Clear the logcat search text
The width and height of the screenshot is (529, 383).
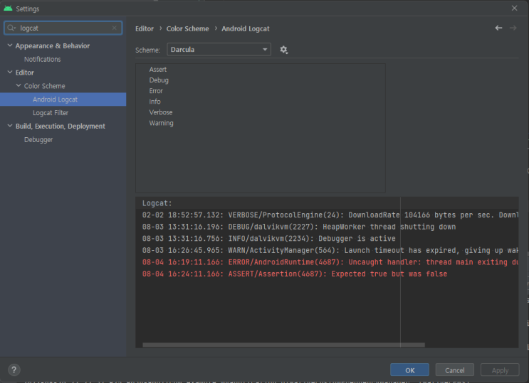[x=115, y=28]
